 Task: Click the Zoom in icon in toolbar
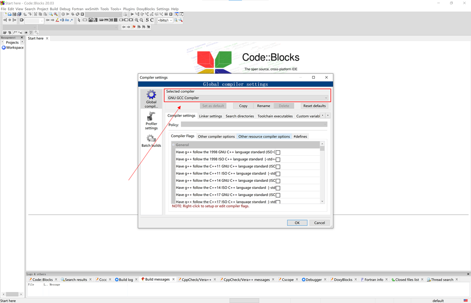point(137,20)
